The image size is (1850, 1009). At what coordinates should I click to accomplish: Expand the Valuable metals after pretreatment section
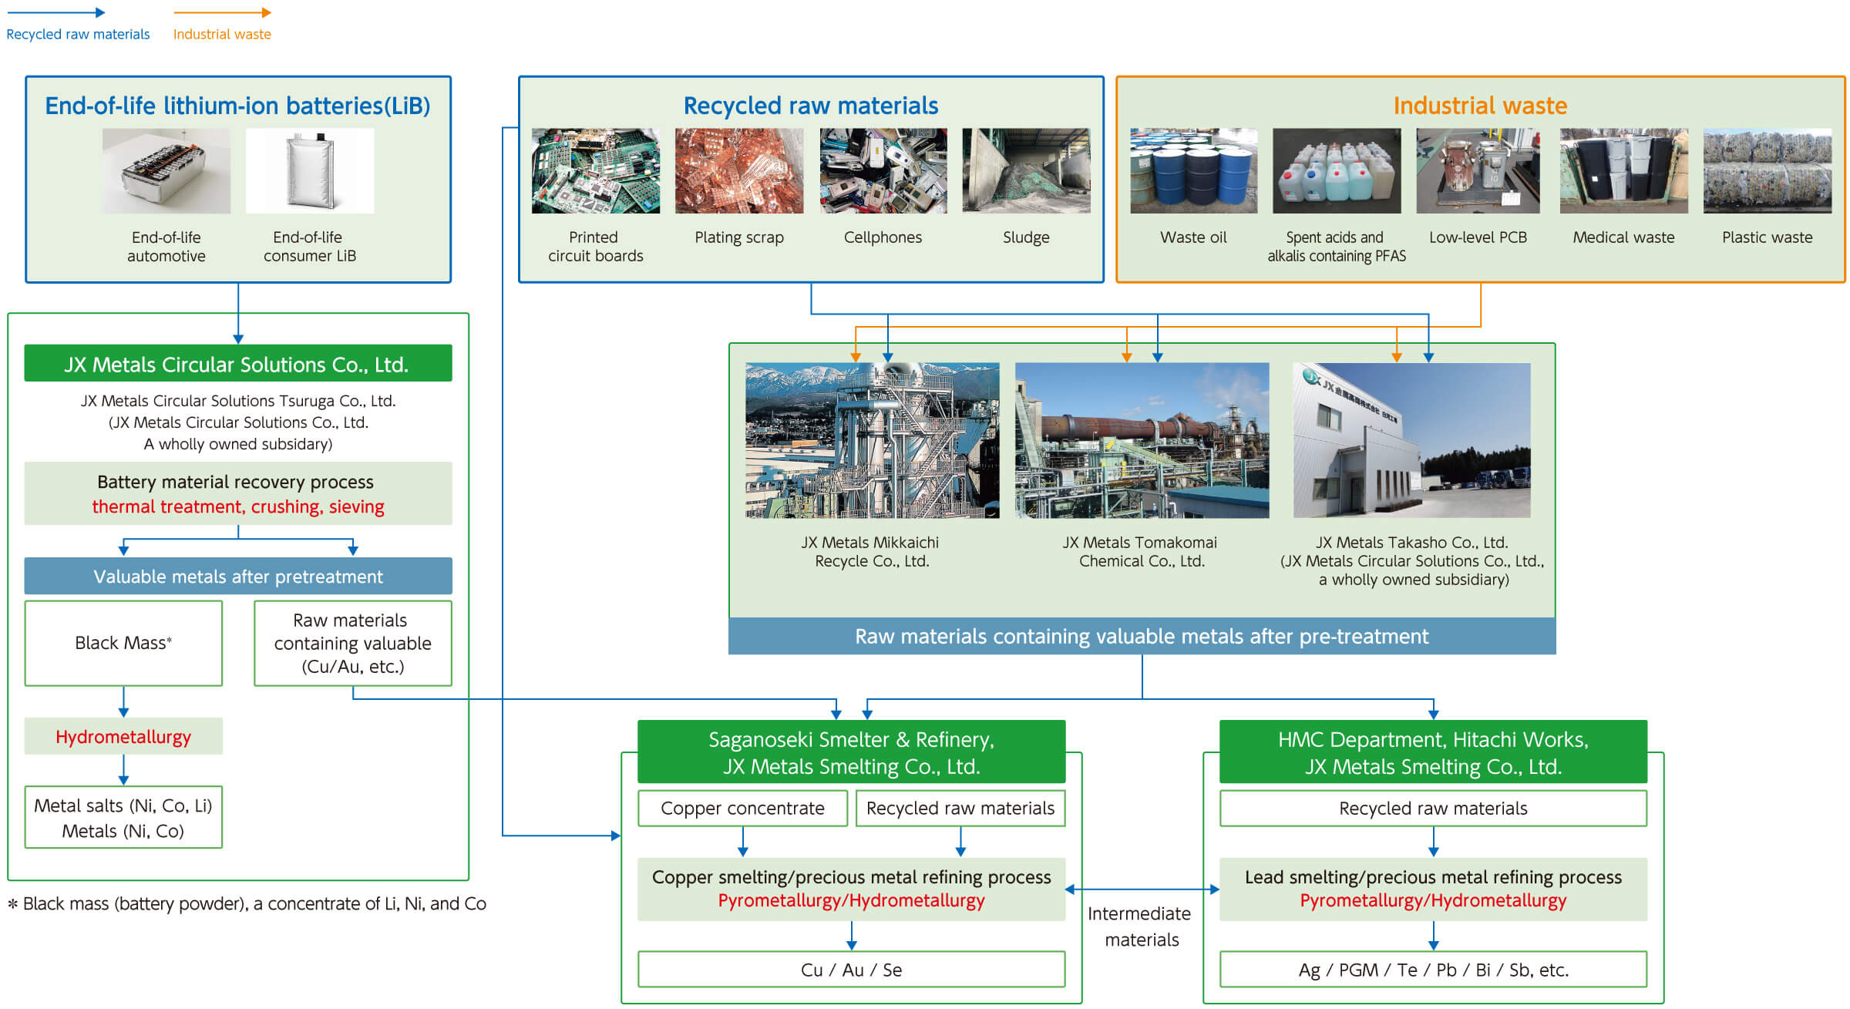point(237,576)
